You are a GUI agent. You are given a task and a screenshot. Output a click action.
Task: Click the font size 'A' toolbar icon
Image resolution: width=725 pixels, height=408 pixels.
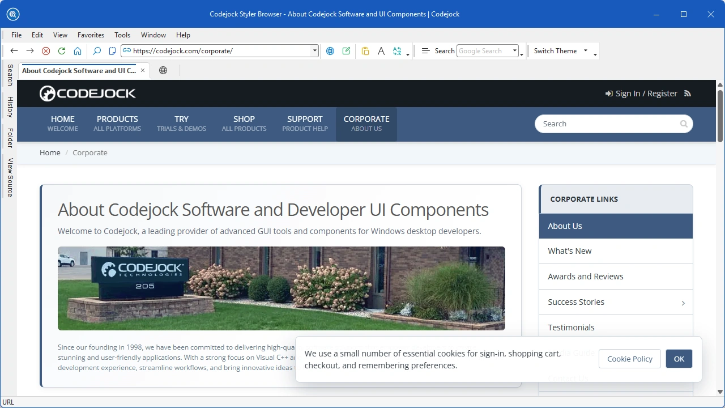click(x=381, y=51)
